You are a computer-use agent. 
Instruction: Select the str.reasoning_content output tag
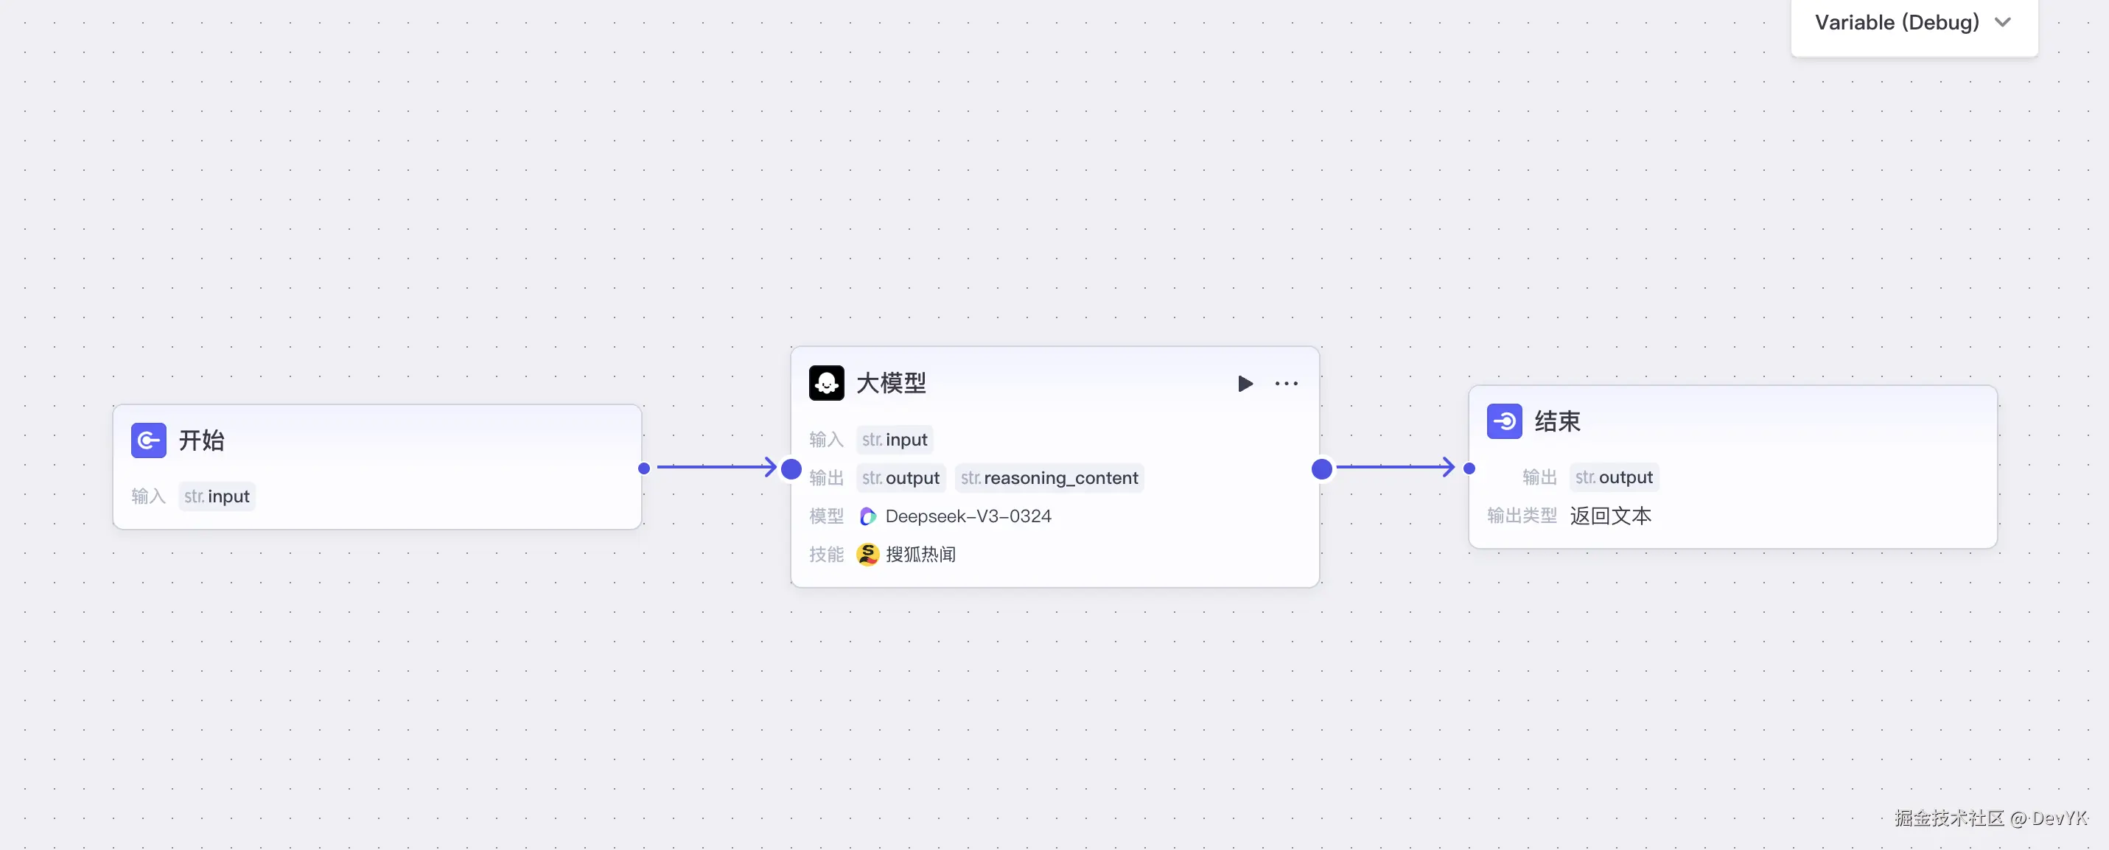click(1049, 478)
